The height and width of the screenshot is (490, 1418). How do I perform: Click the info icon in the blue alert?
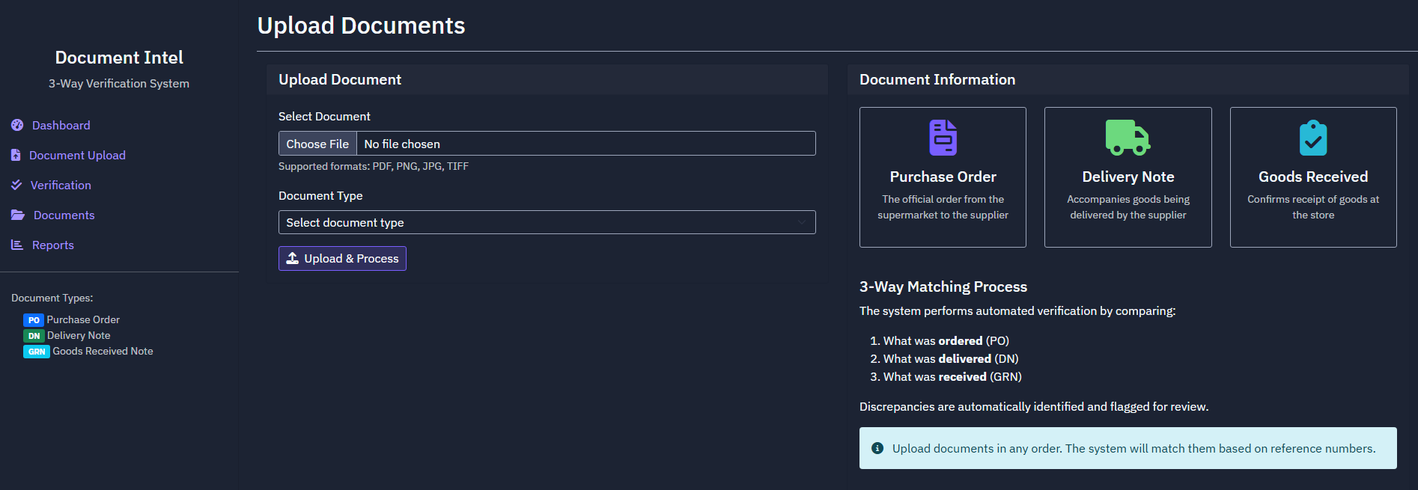(x=877, y=448)
